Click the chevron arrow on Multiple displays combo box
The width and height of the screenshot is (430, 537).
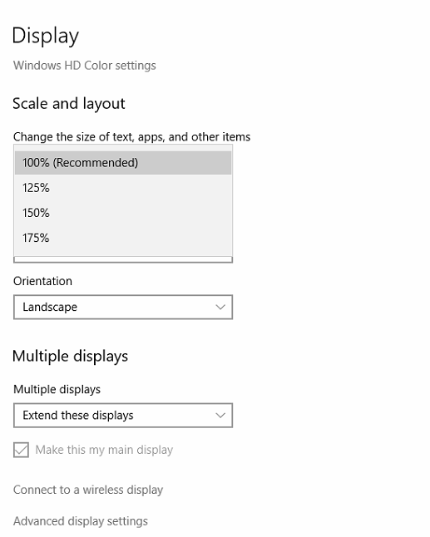click(x=220, y=416)
